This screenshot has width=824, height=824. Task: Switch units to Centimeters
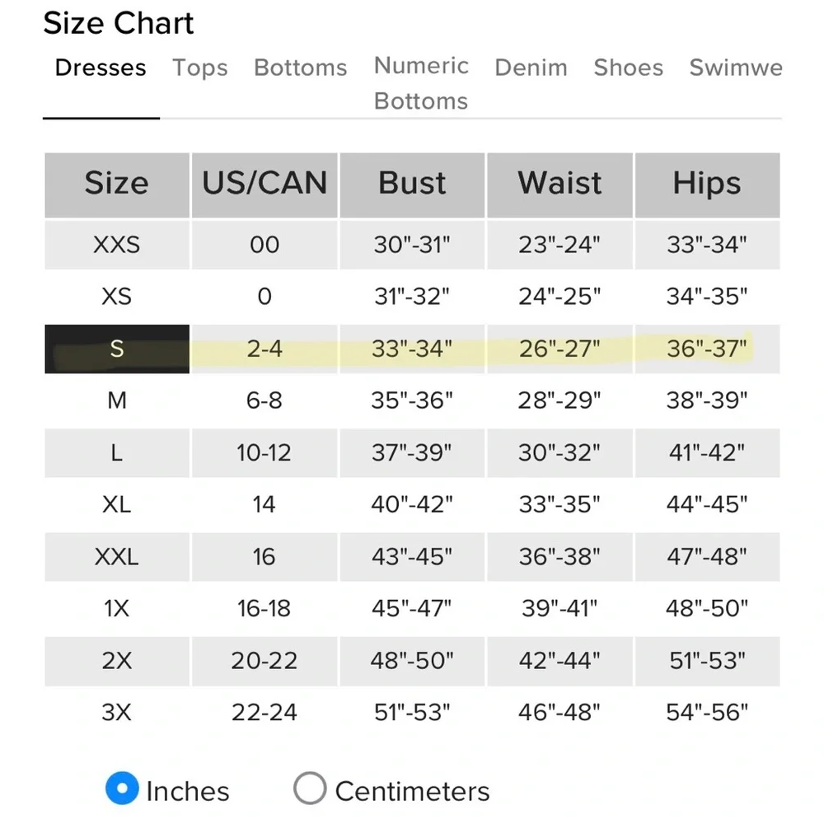[310, 789]
